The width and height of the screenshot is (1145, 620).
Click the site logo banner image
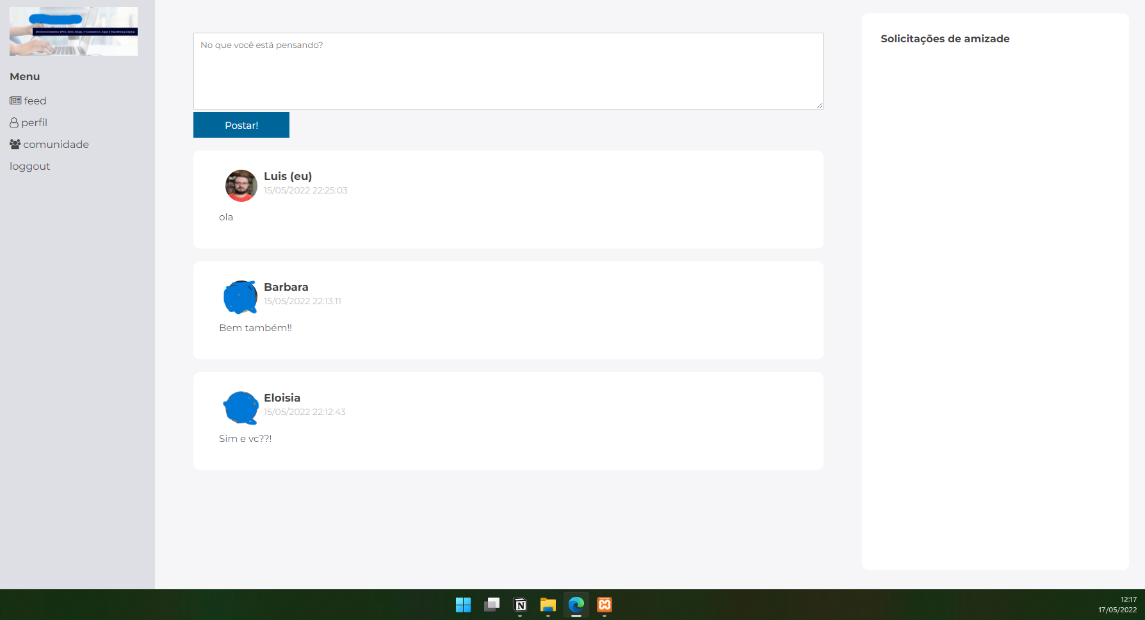(74, 31)
